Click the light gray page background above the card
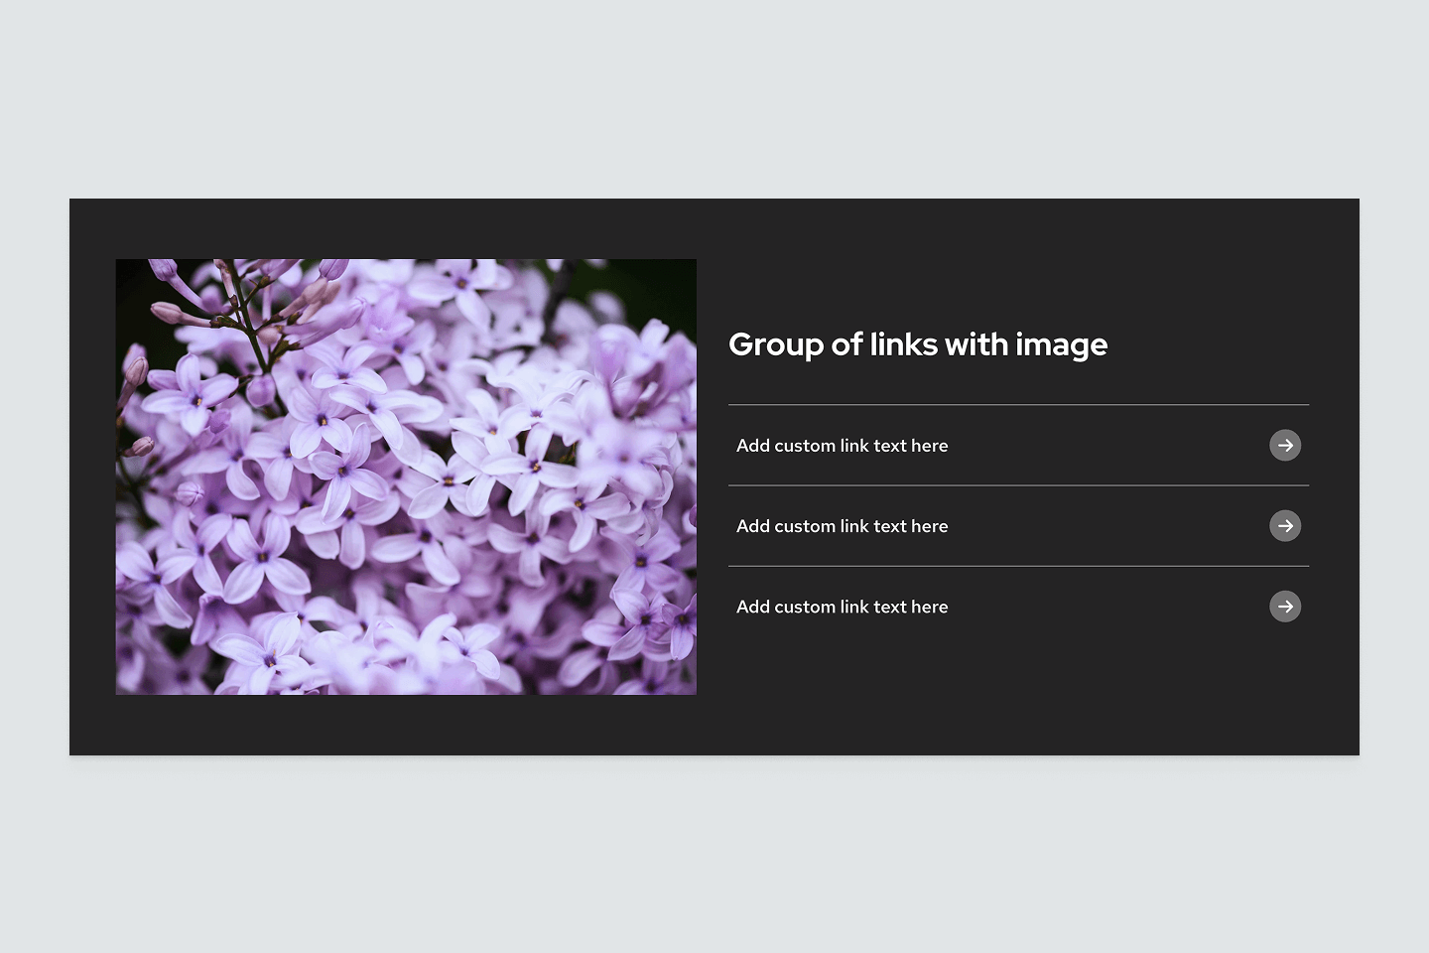This screenshot has width=1429, height=953. click(x=714, y=99)
